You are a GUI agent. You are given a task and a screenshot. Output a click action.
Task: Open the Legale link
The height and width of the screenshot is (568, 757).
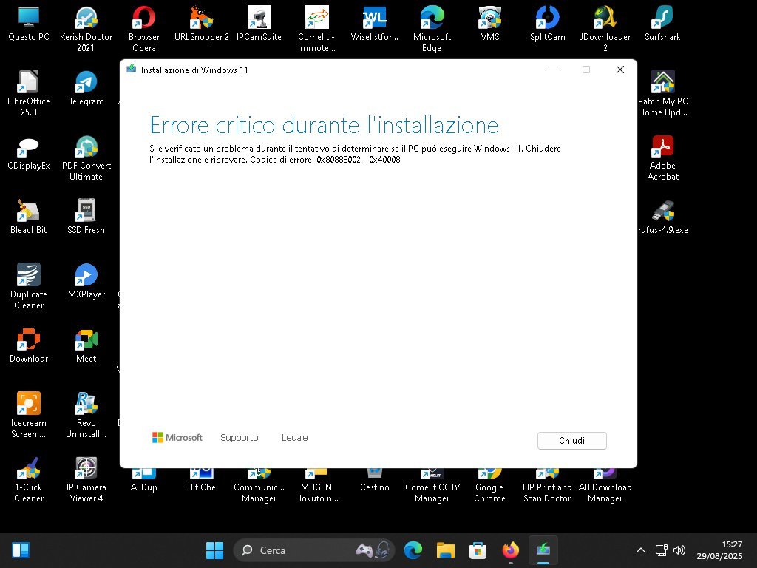294,438
